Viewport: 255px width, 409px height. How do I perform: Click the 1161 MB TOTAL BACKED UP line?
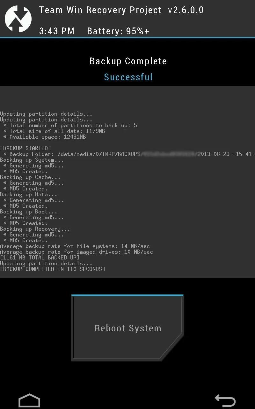point(40,258)
